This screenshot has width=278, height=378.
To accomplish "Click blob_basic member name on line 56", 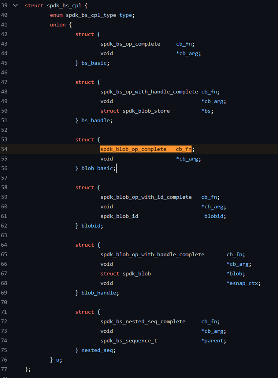I will click(x=97, y=168).
